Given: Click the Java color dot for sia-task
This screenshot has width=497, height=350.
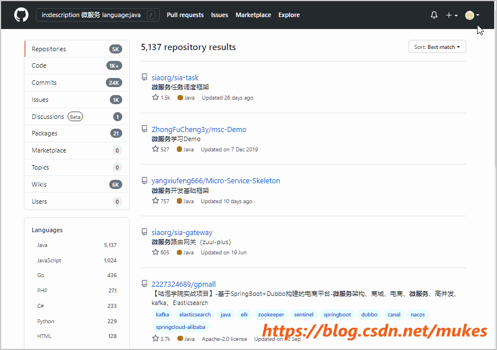Looking at the screenshot, I should [180, 98].
